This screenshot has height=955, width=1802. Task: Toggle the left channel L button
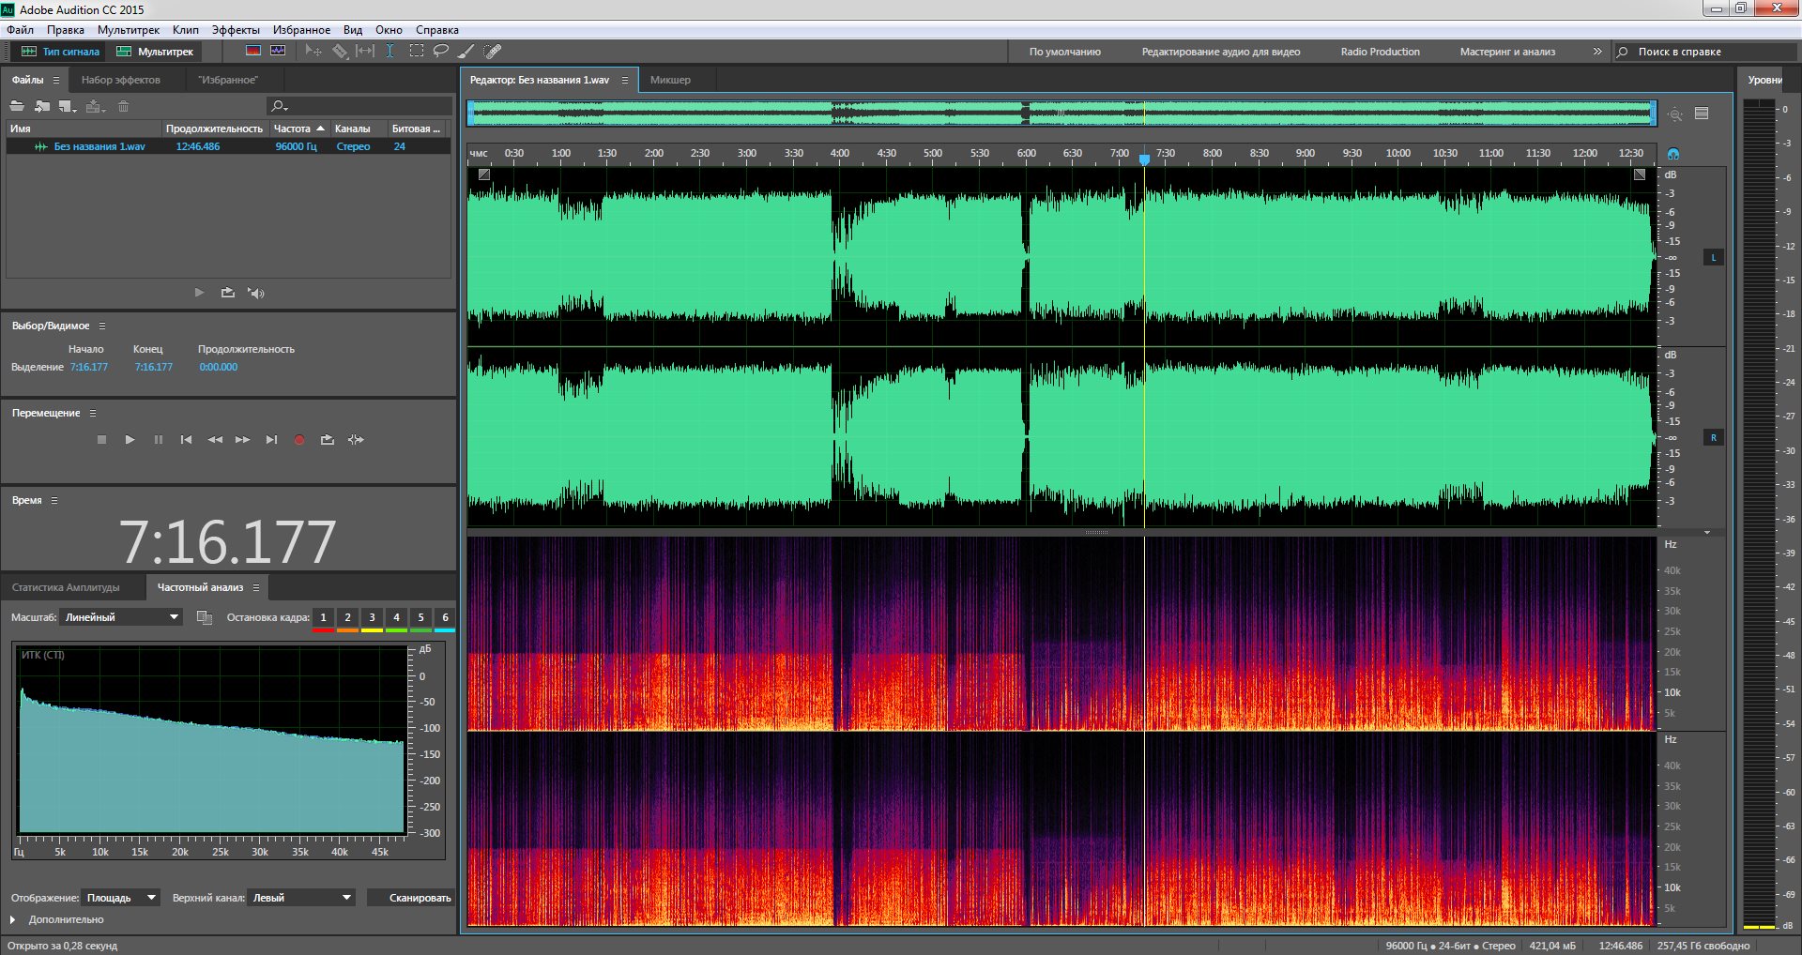(x=1713, y=257)
